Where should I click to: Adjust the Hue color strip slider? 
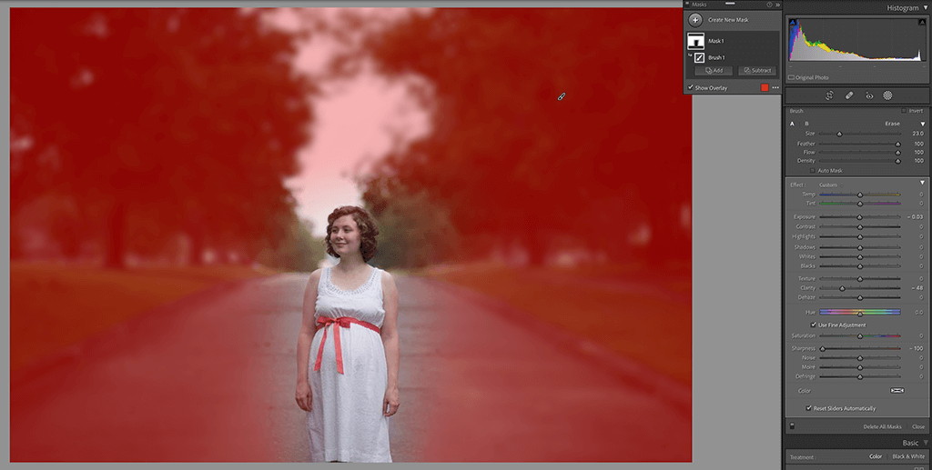coord(859,312)
